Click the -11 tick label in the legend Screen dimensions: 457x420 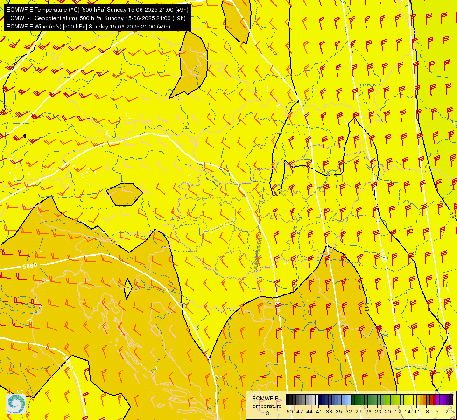[416, 412]
